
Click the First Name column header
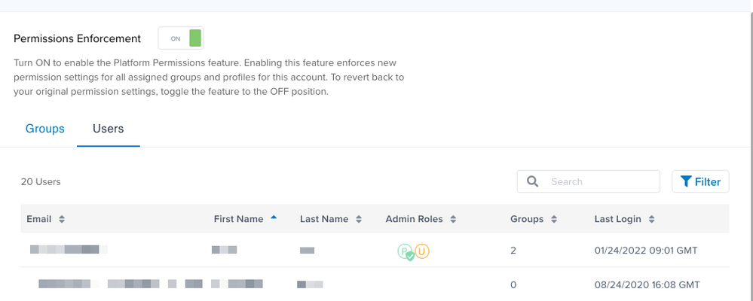(238, 219)
